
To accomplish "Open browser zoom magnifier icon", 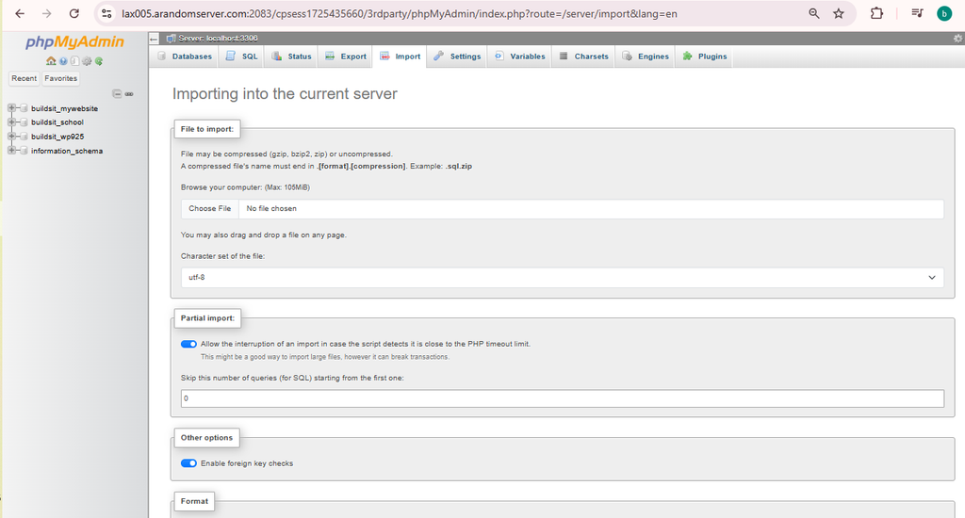I will pyautogui.click(x=813, y=13).
